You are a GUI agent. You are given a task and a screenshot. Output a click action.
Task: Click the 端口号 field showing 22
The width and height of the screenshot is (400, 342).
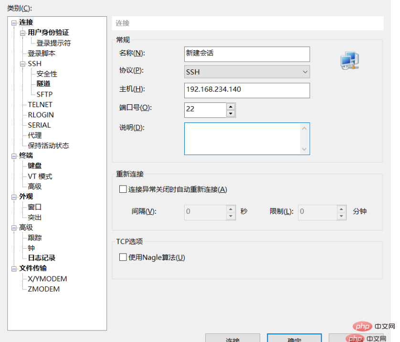click(205, 110)
